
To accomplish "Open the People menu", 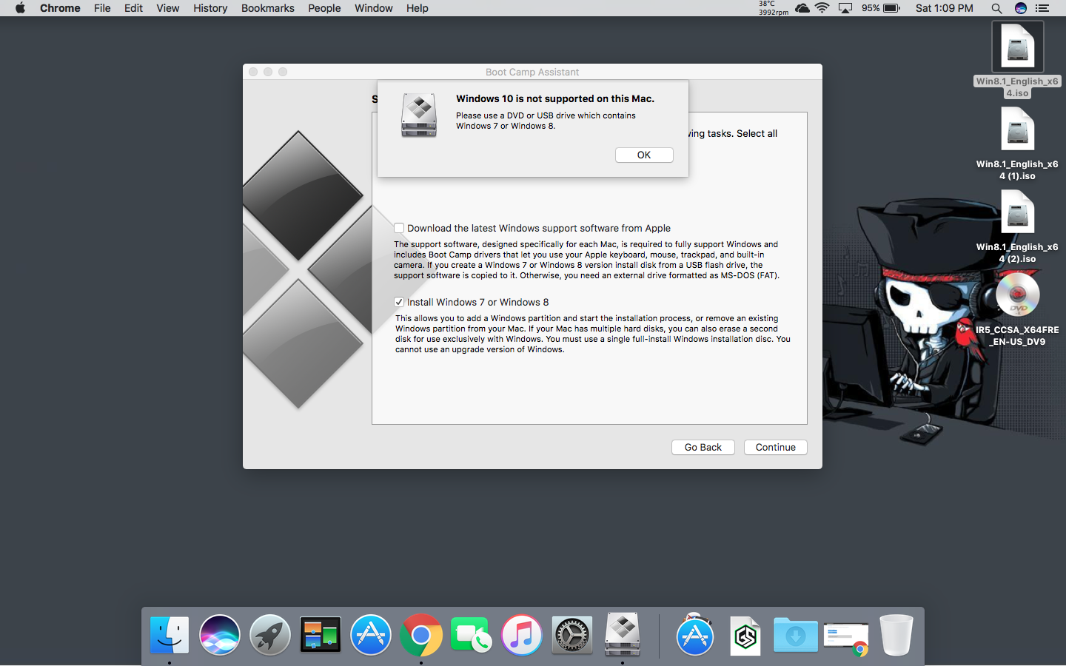I will click(324, 8).
